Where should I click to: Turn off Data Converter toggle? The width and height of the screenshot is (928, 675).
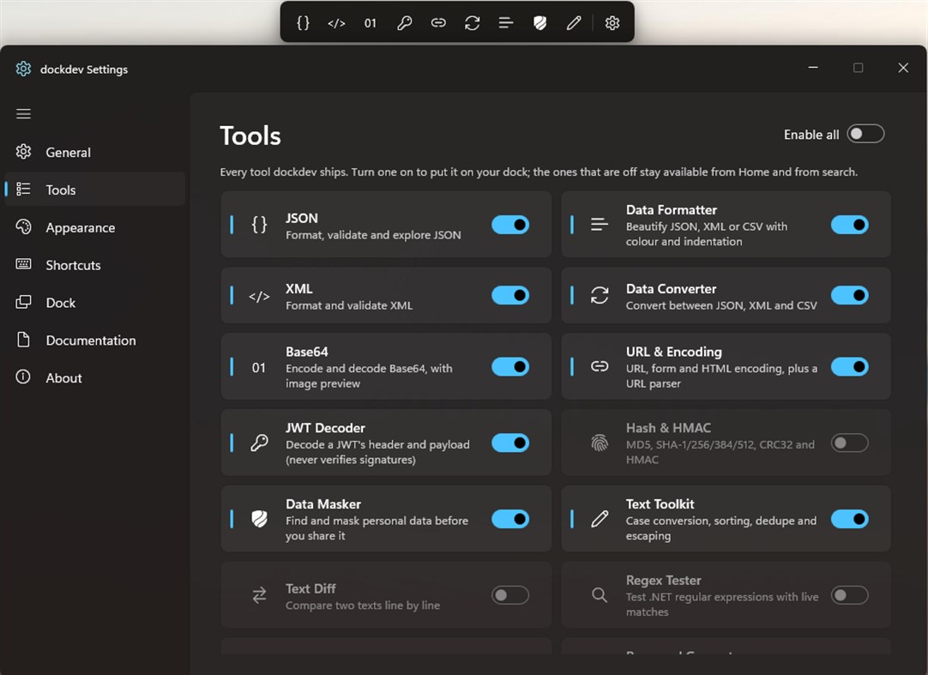(849, 295)
